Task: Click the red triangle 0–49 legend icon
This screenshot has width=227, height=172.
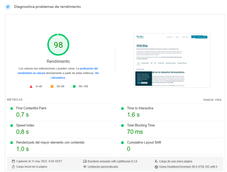Action: pos(31,87)
